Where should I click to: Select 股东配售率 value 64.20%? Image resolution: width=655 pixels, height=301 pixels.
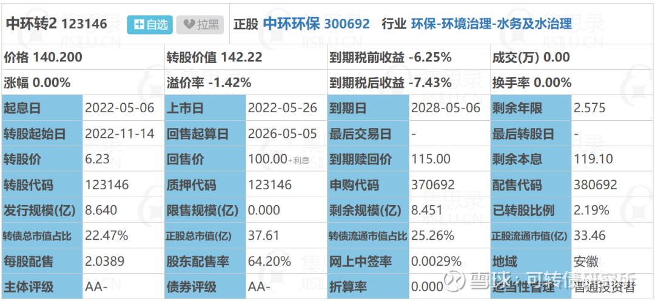pyautogui.click(x=269, y=262)
